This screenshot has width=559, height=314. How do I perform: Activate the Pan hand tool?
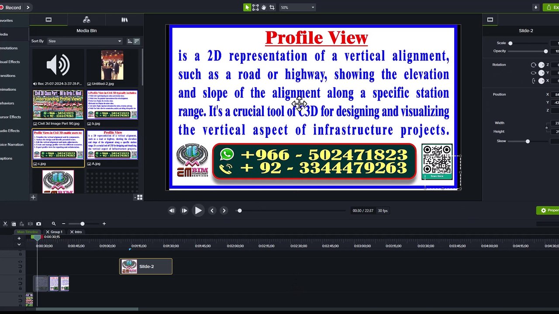pyautogui.click(x=264, y=7)
